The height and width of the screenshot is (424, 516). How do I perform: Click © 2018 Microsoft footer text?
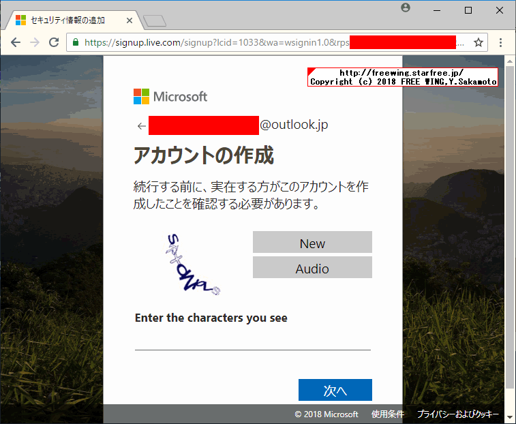327,414
